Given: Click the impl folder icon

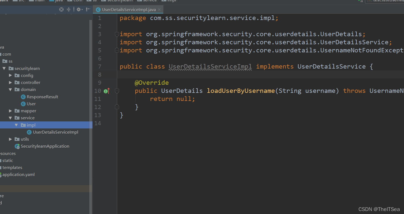Looking at the screenshot, I should (23, 125).
